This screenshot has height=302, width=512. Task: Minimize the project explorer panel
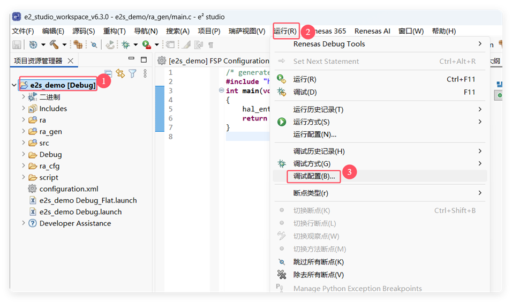pyautogui.click(x=131, y=58)
